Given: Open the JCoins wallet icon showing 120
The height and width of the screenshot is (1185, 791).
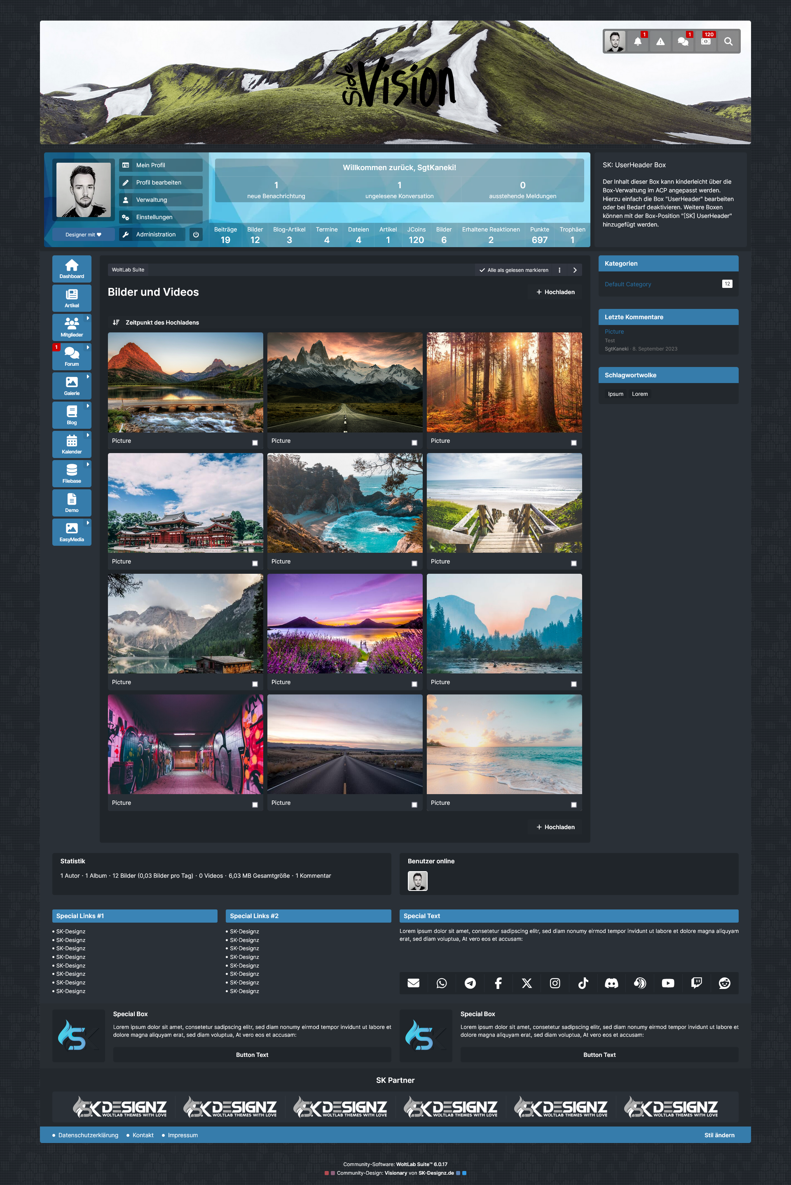Looking at the screenshot, I should [706, 42].
